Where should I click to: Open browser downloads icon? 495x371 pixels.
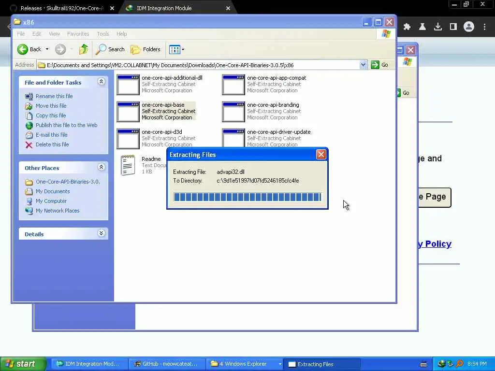click(438, 27)
